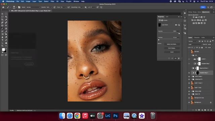
Task: Click the search icon in options bar
Action: coord(208,7)
